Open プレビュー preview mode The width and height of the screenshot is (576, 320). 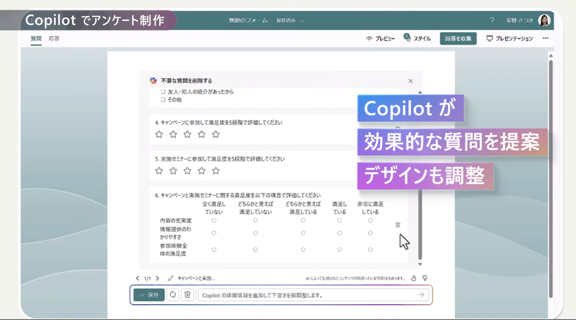point(380,39)
